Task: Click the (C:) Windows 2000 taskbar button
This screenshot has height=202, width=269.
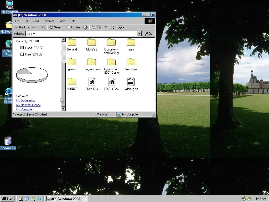Action: pos(67,199)
